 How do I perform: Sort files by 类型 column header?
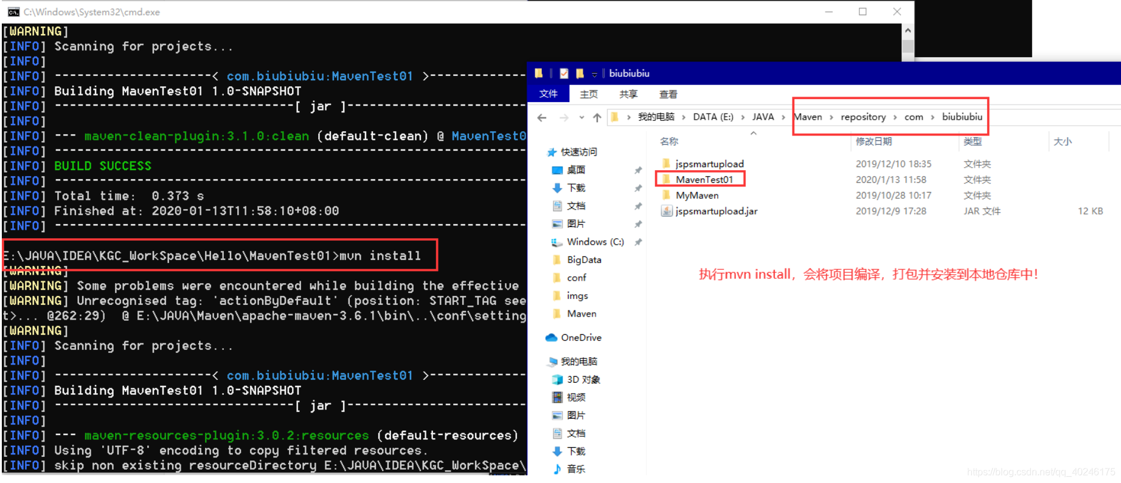click(973, 141)
